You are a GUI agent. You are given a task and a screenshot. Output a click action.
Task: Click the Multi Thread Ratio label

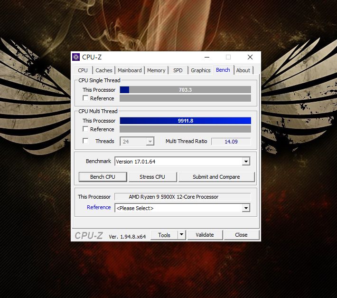[x=186, y=141]
